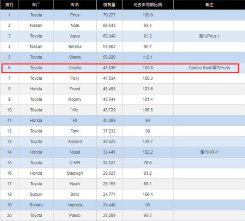Click the 128.7 ratio value
The width and height of the screenshot is (245, 221).
tap(147, 142)
